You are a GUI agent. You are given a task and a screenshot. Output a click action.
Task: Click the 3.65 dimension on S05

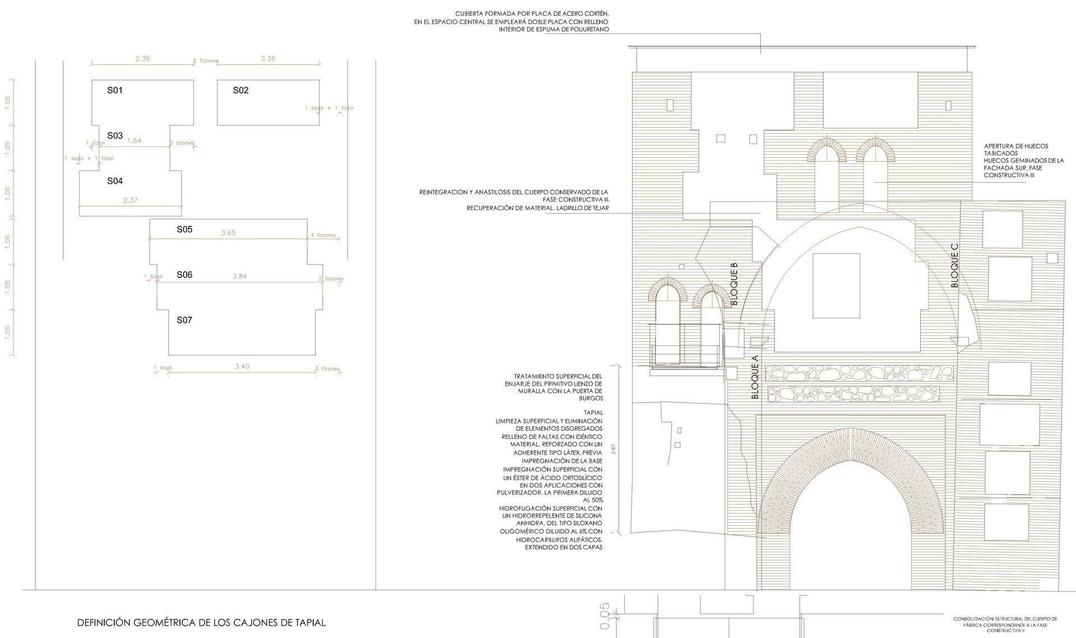[228, 233]
